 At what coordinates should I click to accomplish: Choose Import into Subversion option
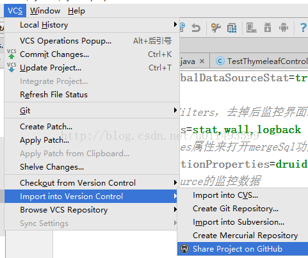click(243, 222)
